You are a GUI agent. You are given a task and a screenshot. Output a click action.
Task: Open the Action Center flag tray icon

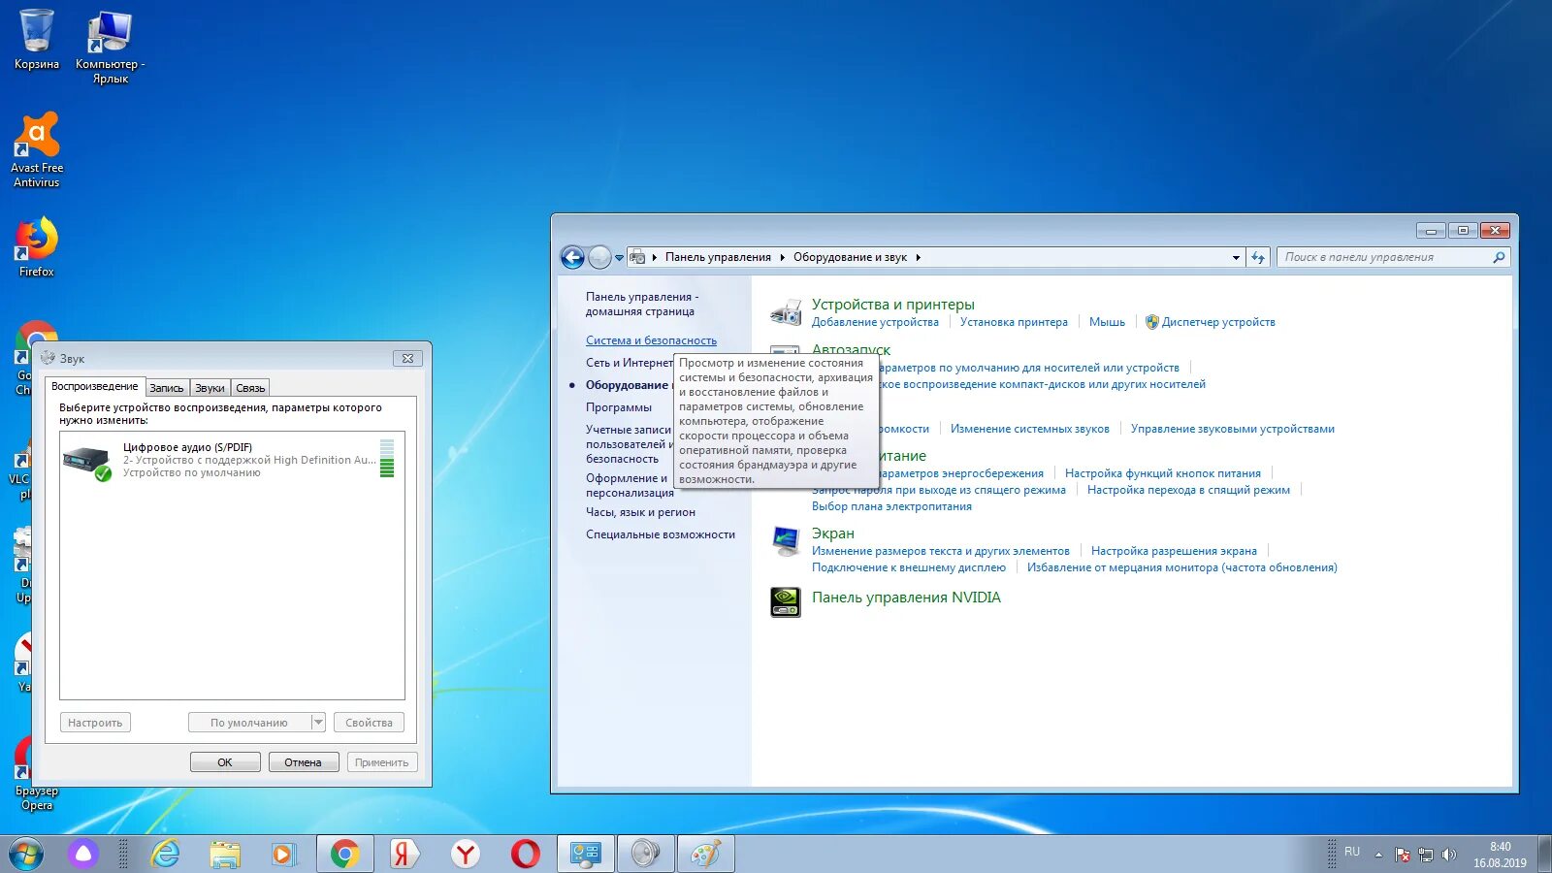tap(1403, 855)
